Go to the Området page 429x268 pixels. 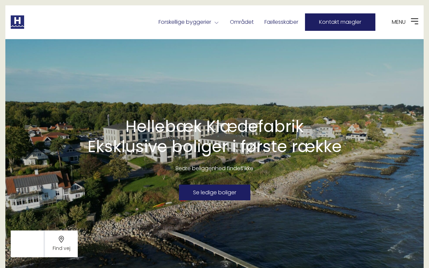(242, 22)
